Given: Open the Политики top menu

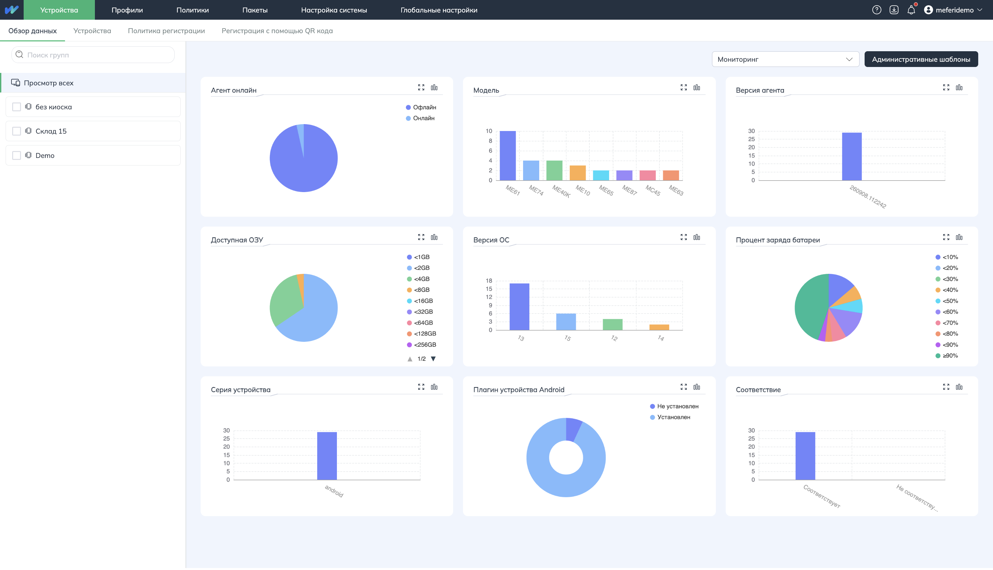Looking at the screenshot, I should click(192, 10).
